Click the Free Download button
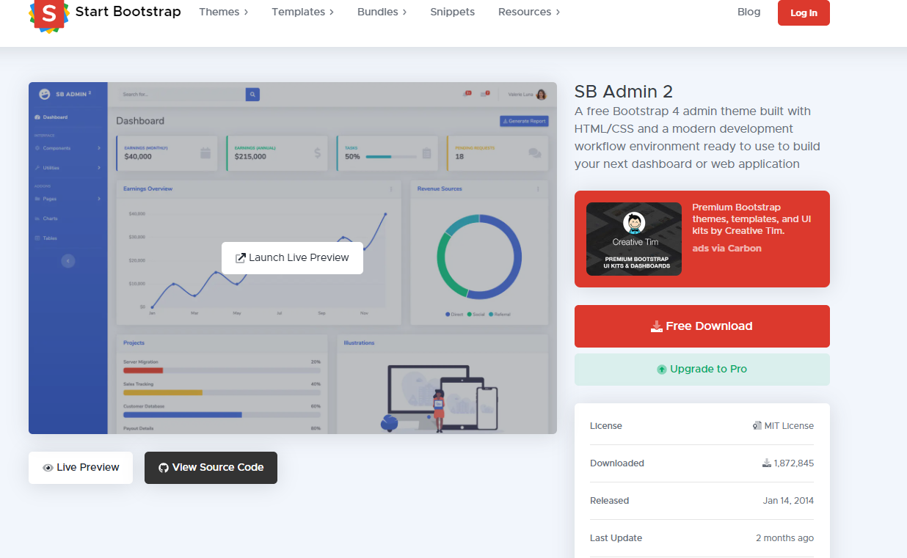The height and width of the screenshot is (558, 907). 702,326
